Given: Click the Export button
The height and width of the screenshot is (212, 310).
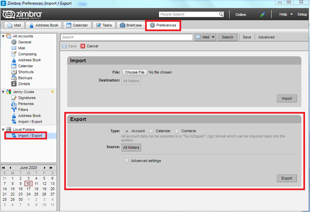Looking at the screenshot, I should pos(286,178).
